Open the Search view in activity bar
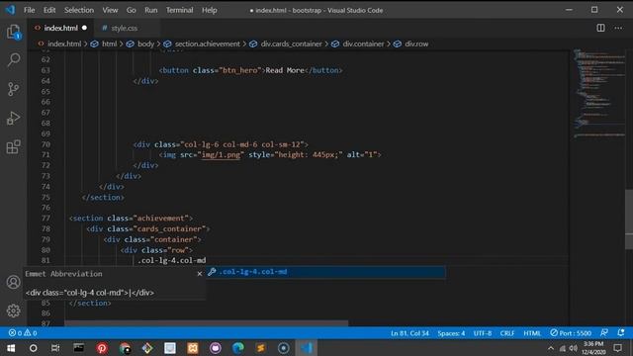 (13, 59)
